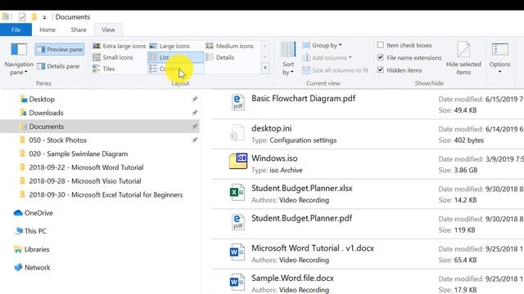Toggle the Preview pane
The height and width of the screenshot is (294, 524).
(60, 50)
